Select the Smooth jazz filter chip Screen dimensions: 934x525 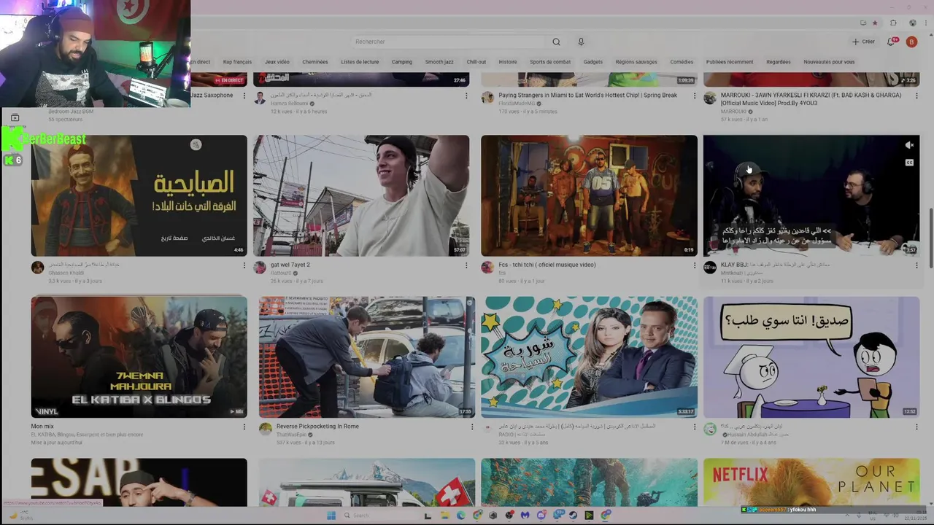(x=439, y=62)
